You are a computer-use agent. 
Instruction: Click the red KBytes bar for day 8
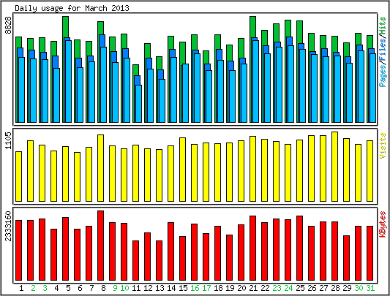(100, 246)
